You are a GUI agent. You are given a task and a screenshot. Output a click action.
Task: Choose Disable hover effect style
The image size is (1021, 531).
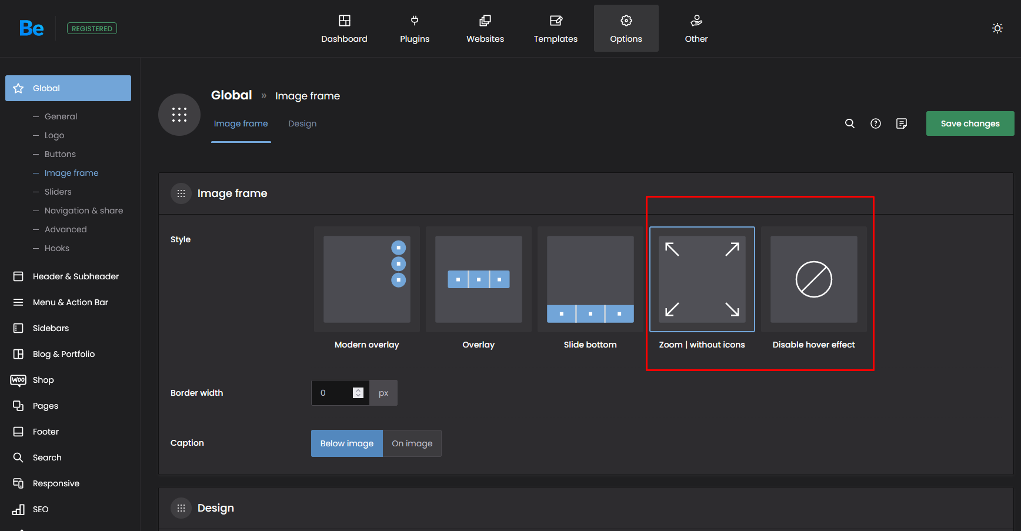pyautogui.click(x=814, y=279)
